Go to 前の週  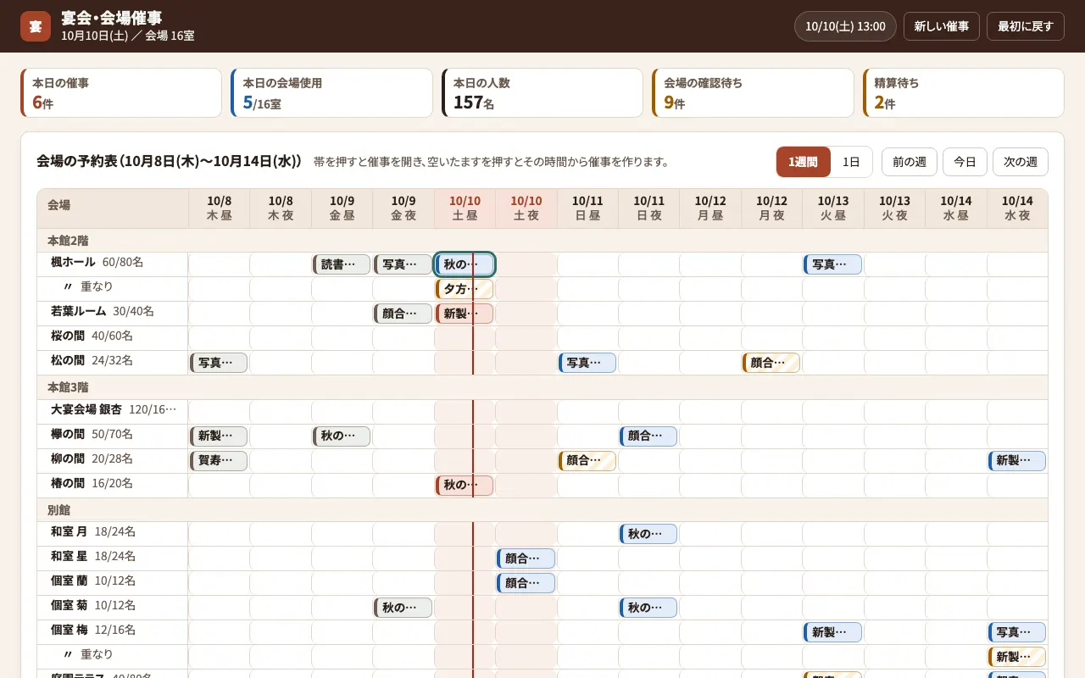pyautogui.click(x=910, y=162)
